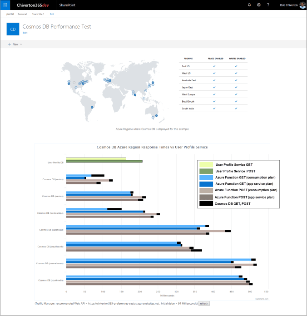Click the refresh button
The width and height of the screenshot is (307, 316).
204,303
